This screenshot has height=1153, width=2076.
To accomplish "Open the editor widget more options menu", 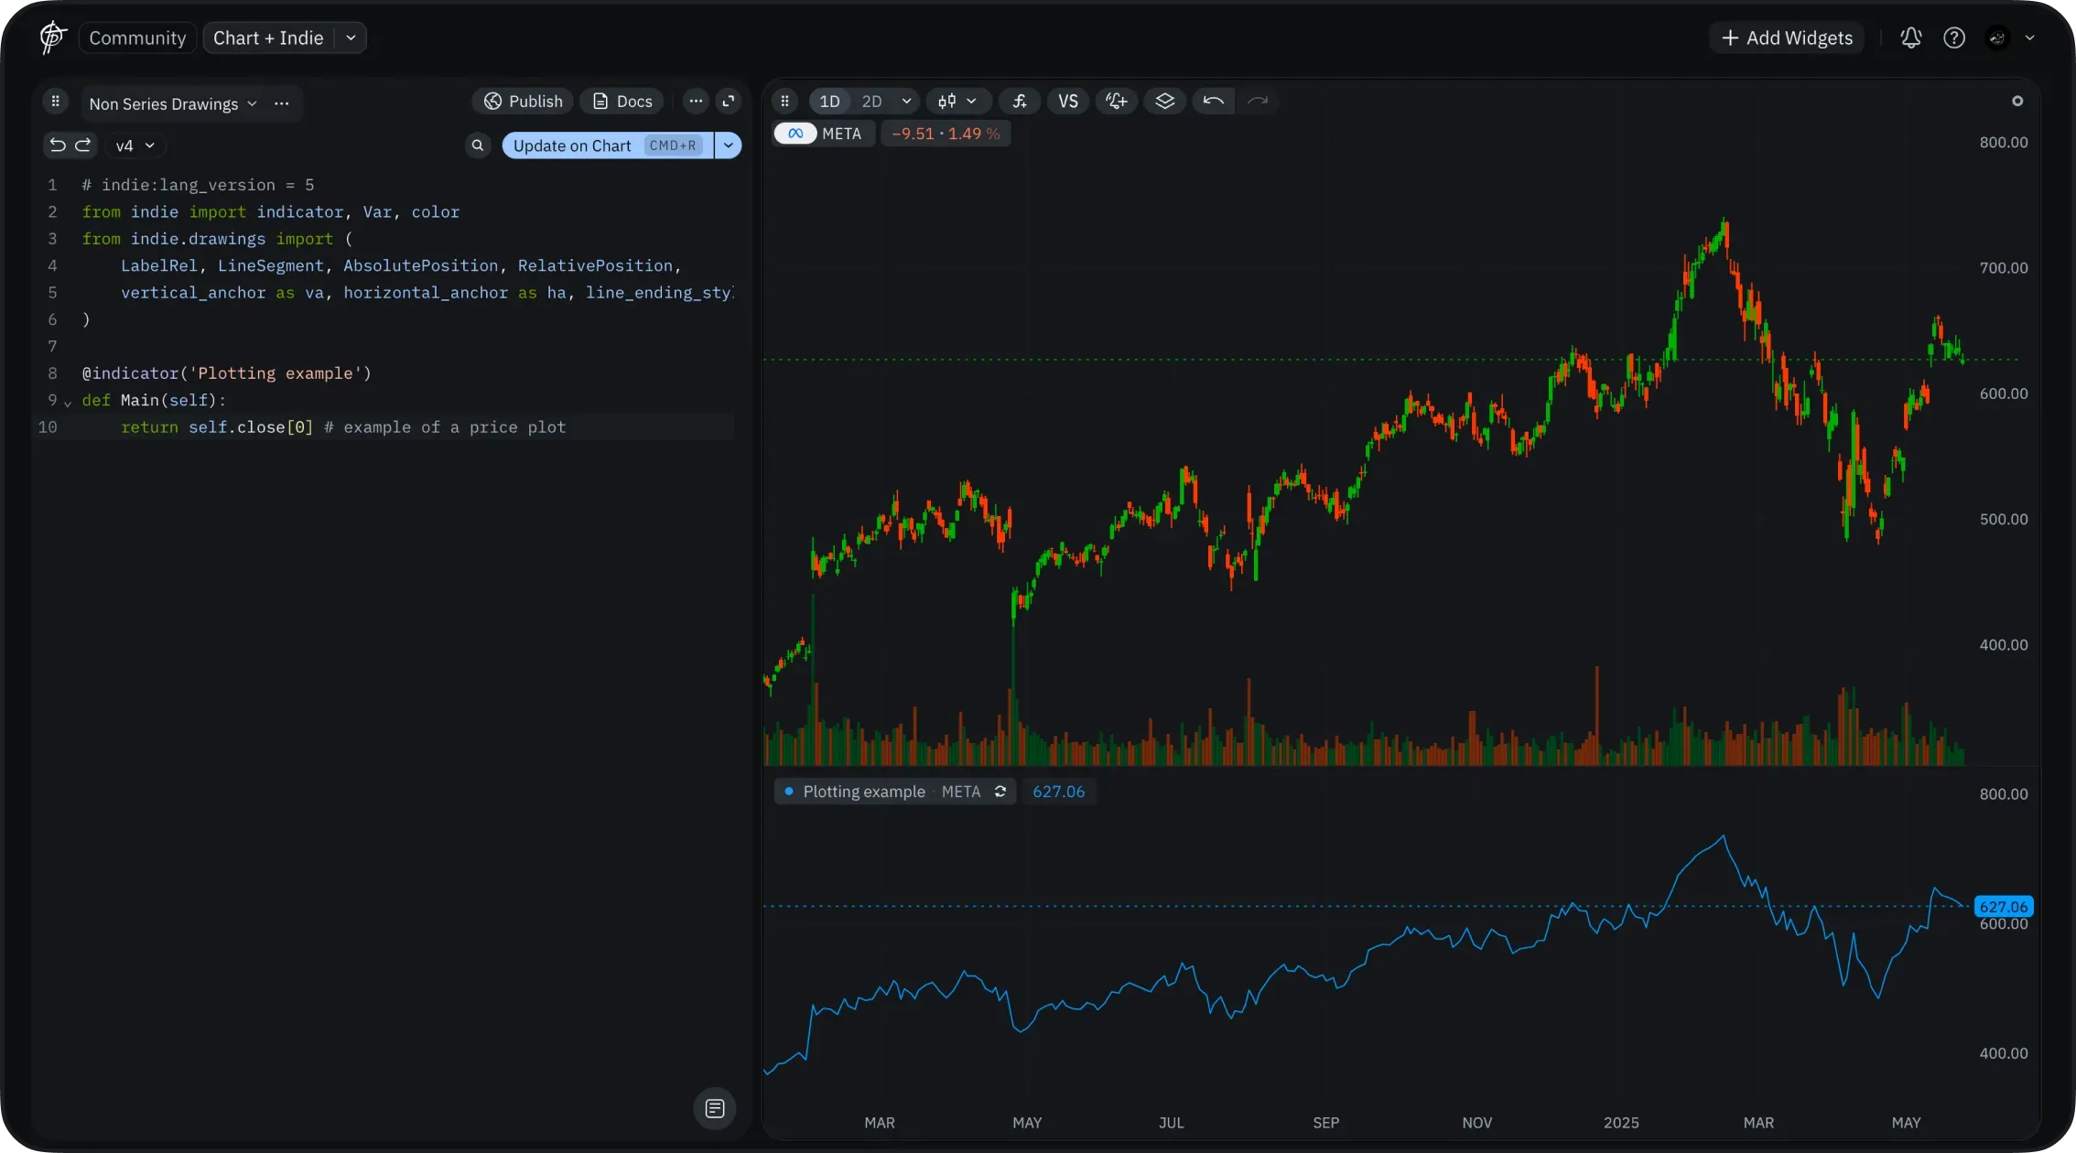I will [696, 102].
